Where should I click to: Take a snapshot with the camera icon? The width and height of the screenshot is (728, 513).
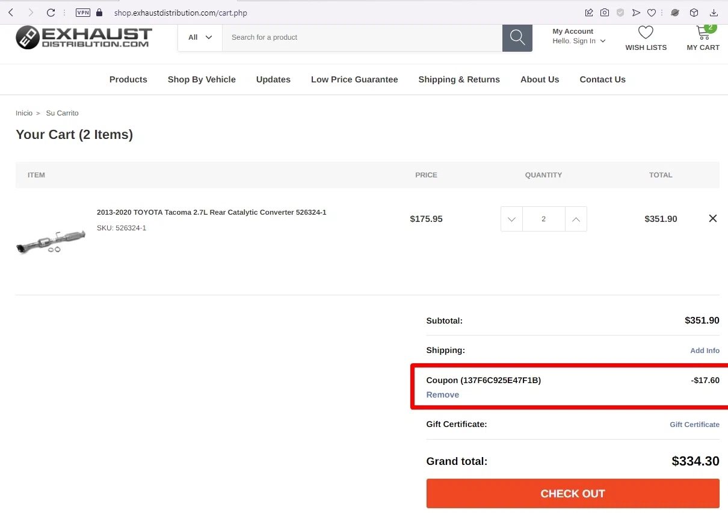tap(605, 13)
